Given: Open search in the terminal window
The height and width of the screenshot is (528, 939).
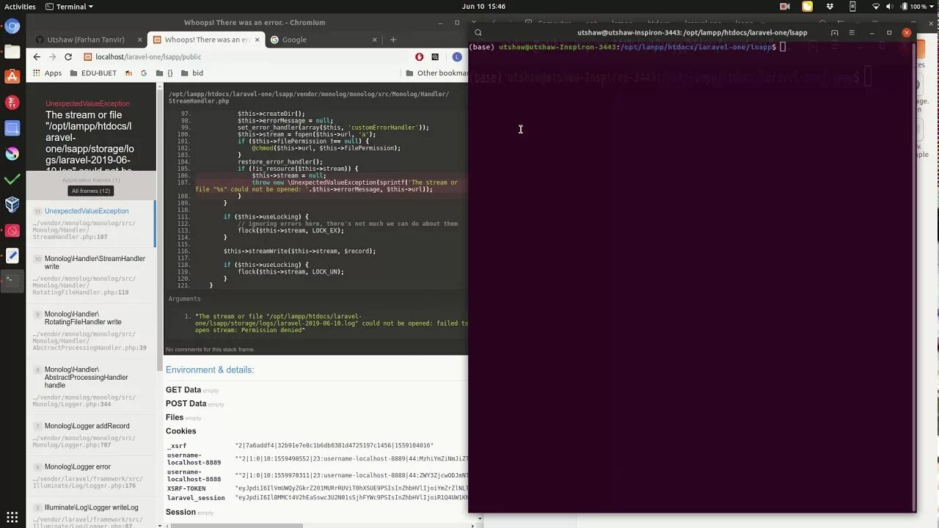Looking at the screenshot, I should click(x=478, y=33).
